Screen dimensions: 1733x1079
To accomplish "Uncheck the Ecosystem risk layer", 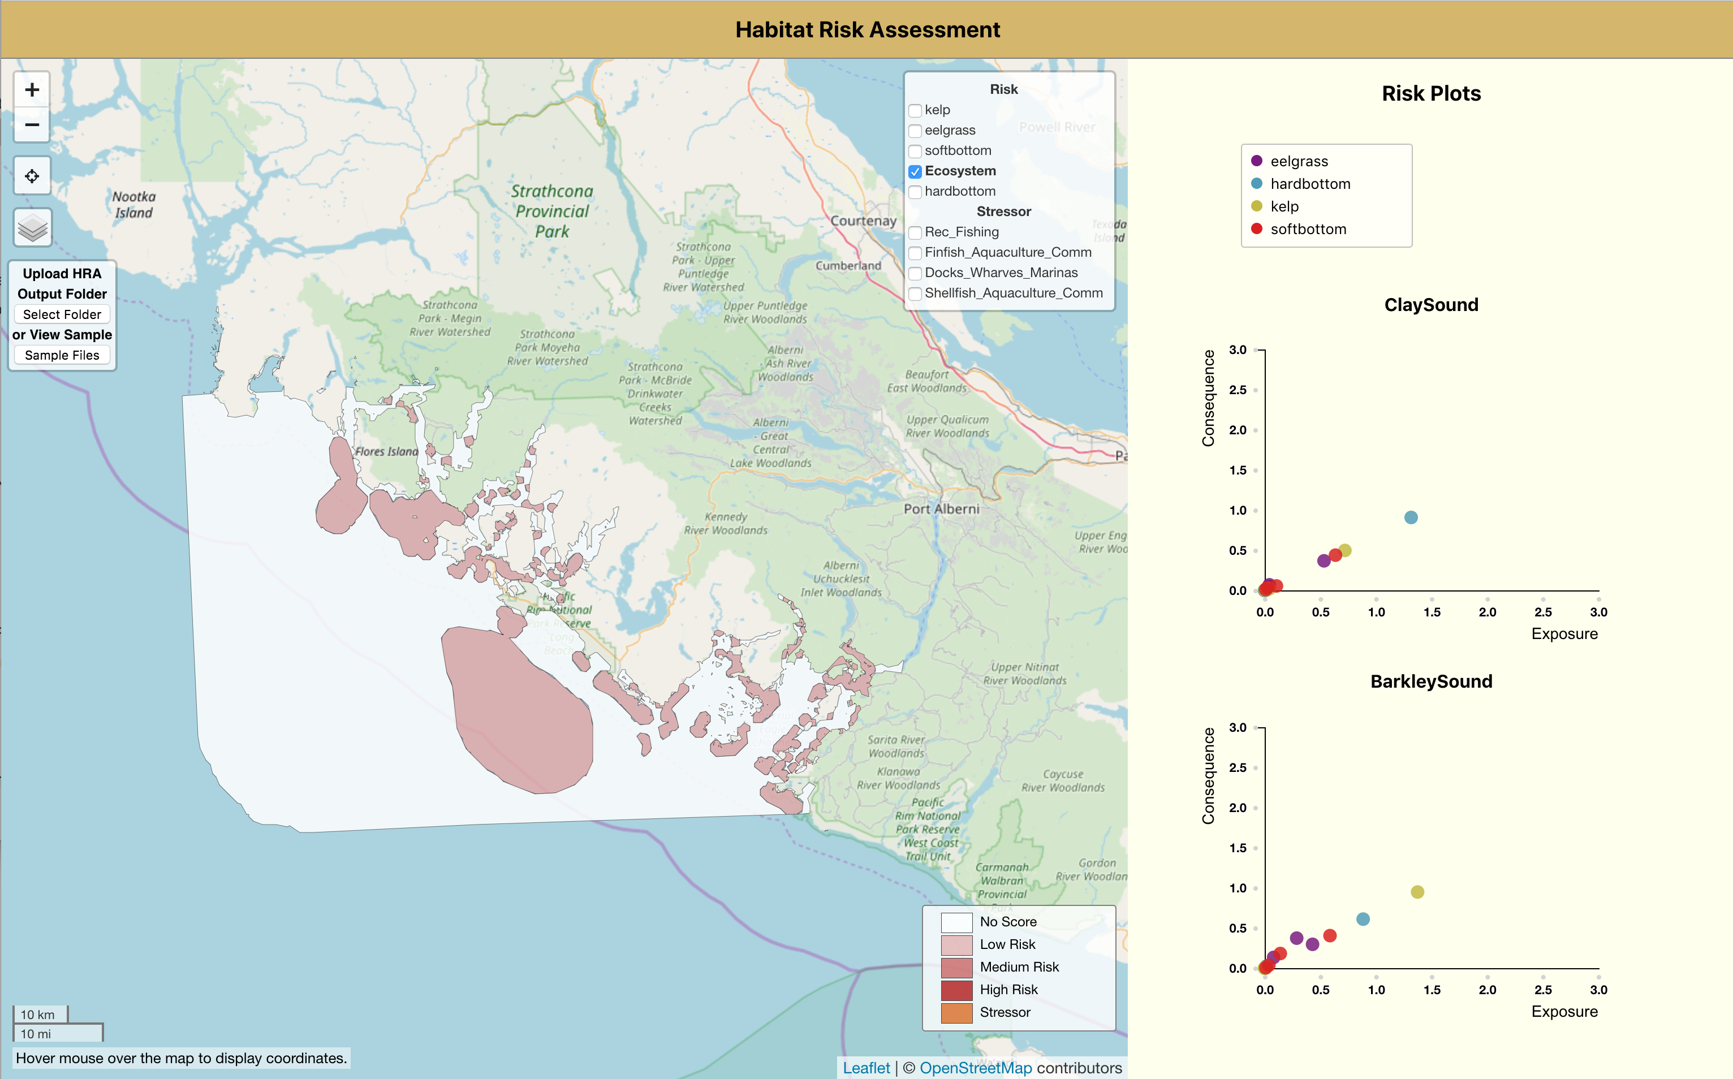I will (915, 171).
